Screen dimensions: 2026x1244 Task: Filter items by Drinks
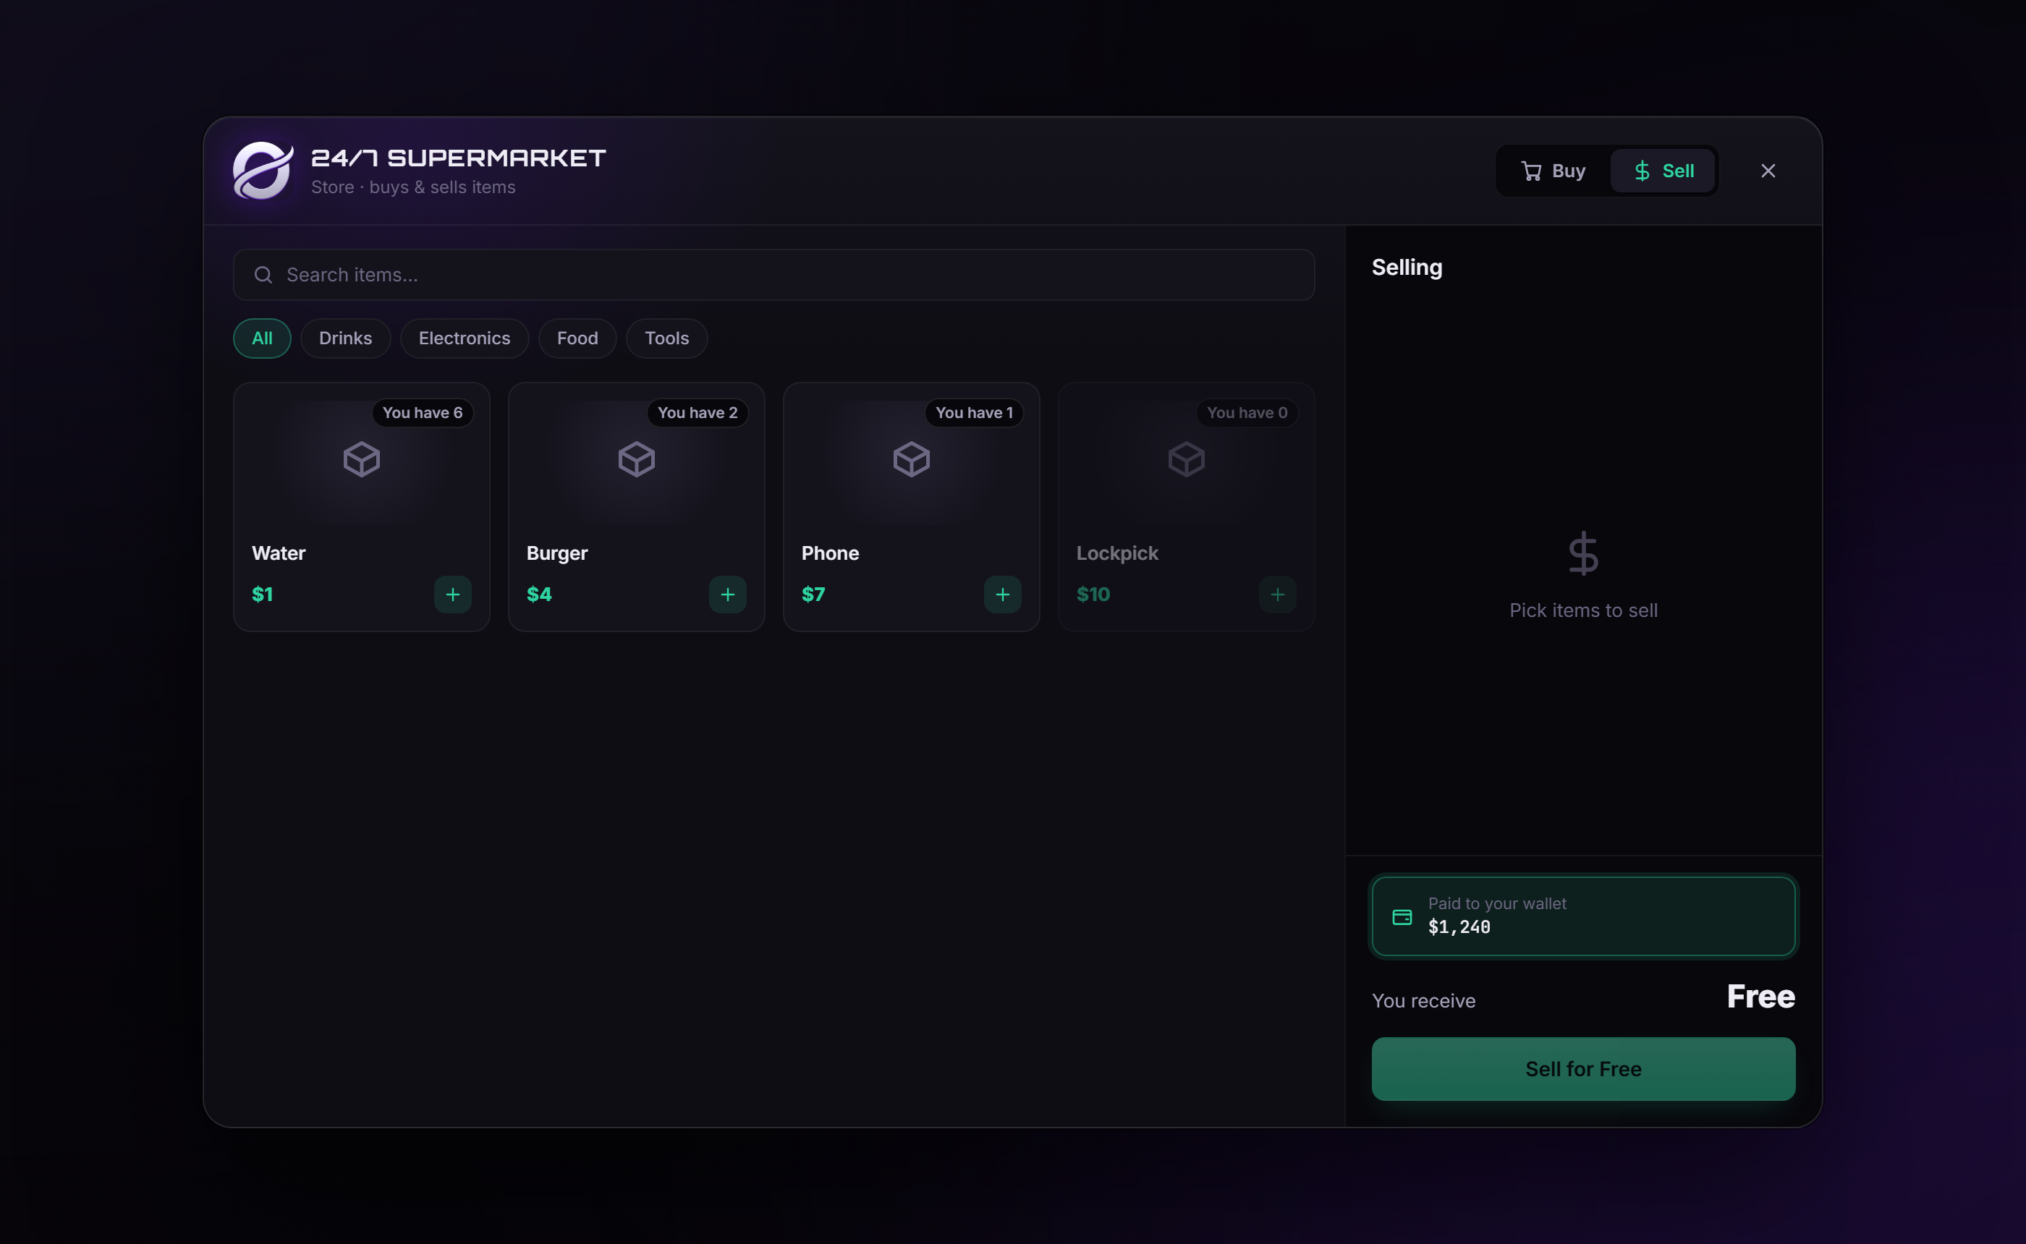point(345,338)
